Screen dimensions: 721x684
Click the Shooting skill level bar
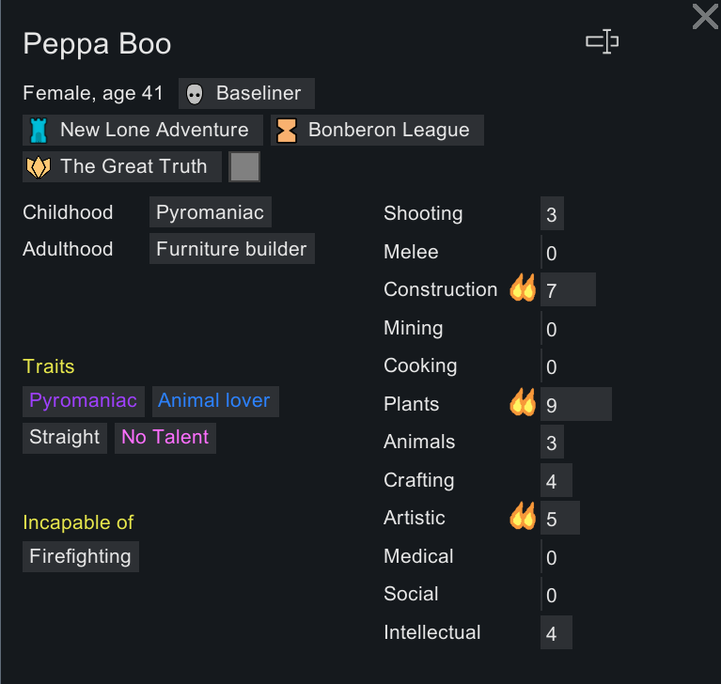click(x=552, y=214)
